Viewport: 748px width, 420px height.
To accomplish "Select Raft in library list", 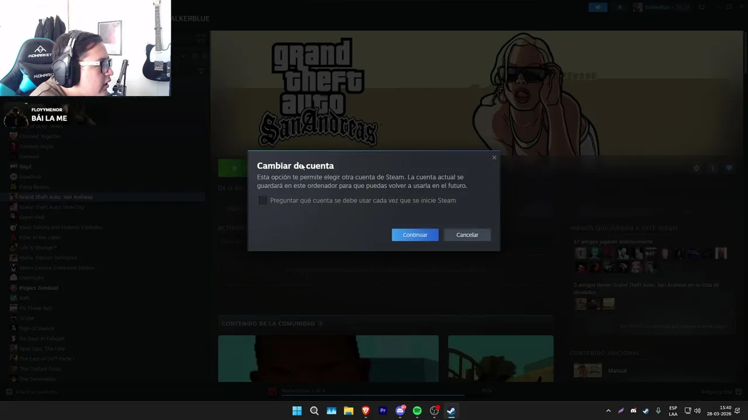I will [x=24, y=298].
